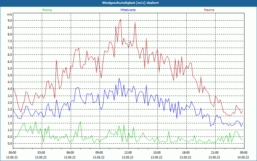Click the 03:00 time axis label

pyautogui.click(x=41, y=153)
